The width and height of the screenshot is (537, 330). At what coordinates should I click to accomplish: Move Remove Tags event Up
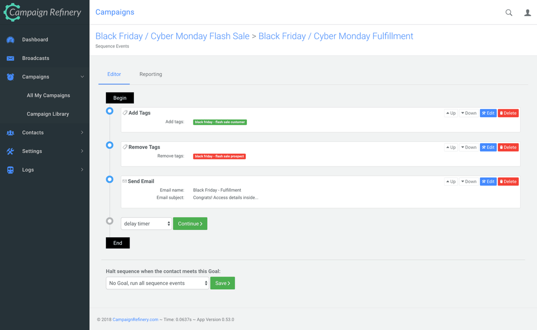[451, 147]
